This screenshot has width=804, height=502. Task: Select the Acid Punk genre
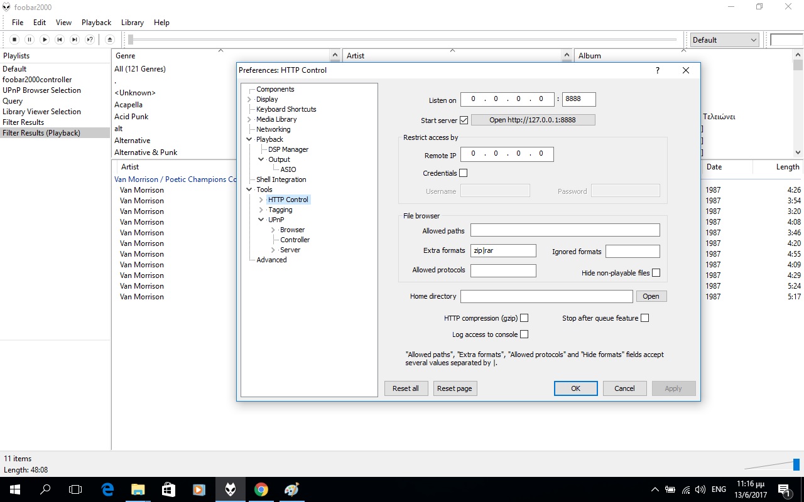pyautogui.click(x=131, y=117)
